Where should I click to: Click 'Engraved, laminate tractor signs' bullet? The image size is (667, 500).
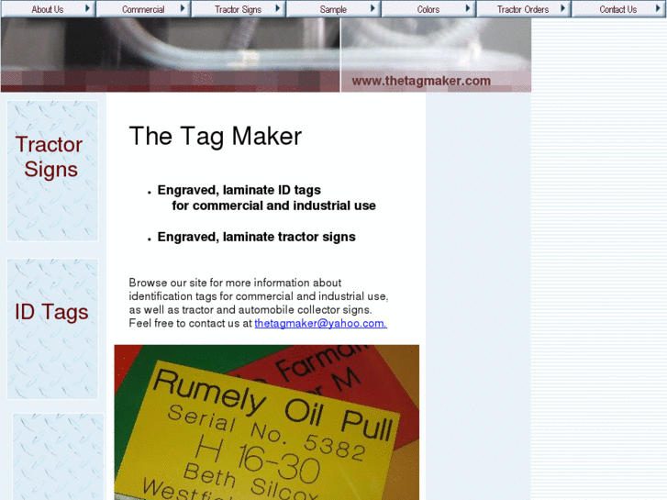[257, 237]
